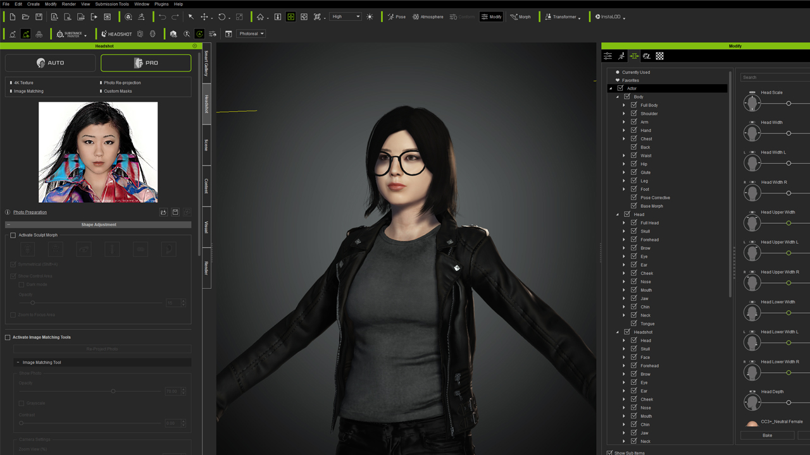Click the Save Project disk icon

click(39, 16)
